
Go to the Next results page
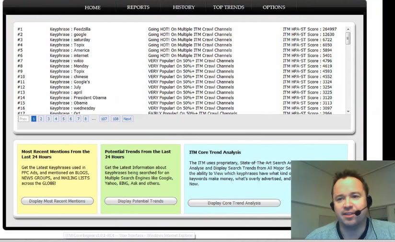[x=128, y=119]
